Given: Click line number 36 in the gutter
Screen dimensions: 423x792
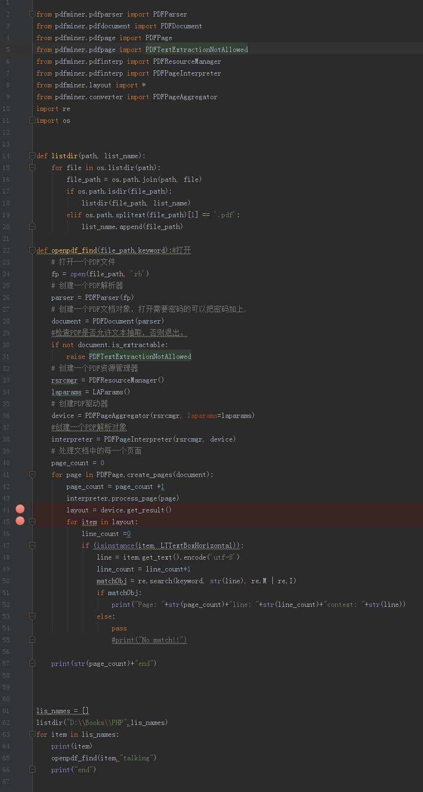Looking at the screenshot, I should tap(6, 416).
